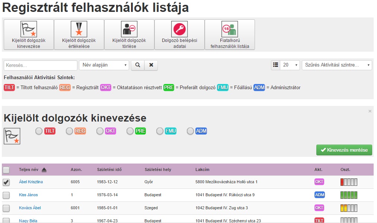Open Fiatalkorú felhasználók listája

coord(229,34)
